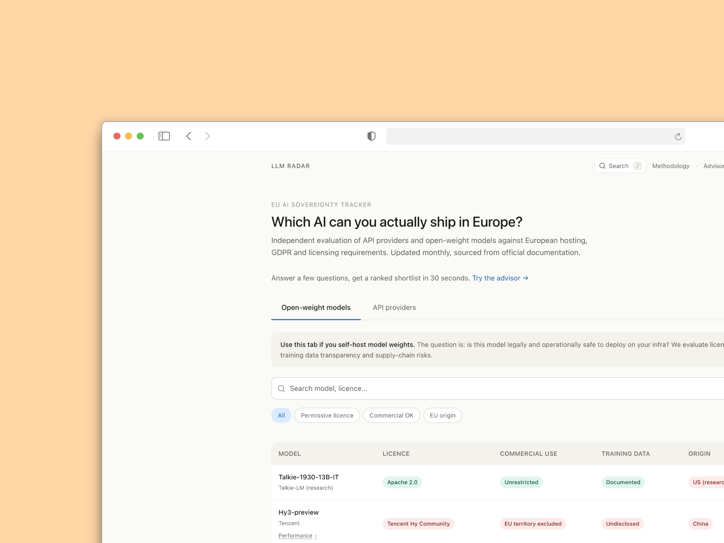Open the Methodology page link

click(670, 166)
